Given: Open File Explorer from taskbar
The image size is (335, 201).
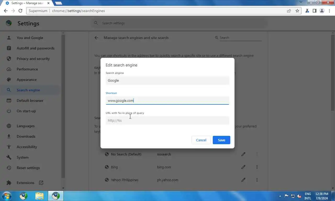Looking at the screenshot, I should [40, 196].
